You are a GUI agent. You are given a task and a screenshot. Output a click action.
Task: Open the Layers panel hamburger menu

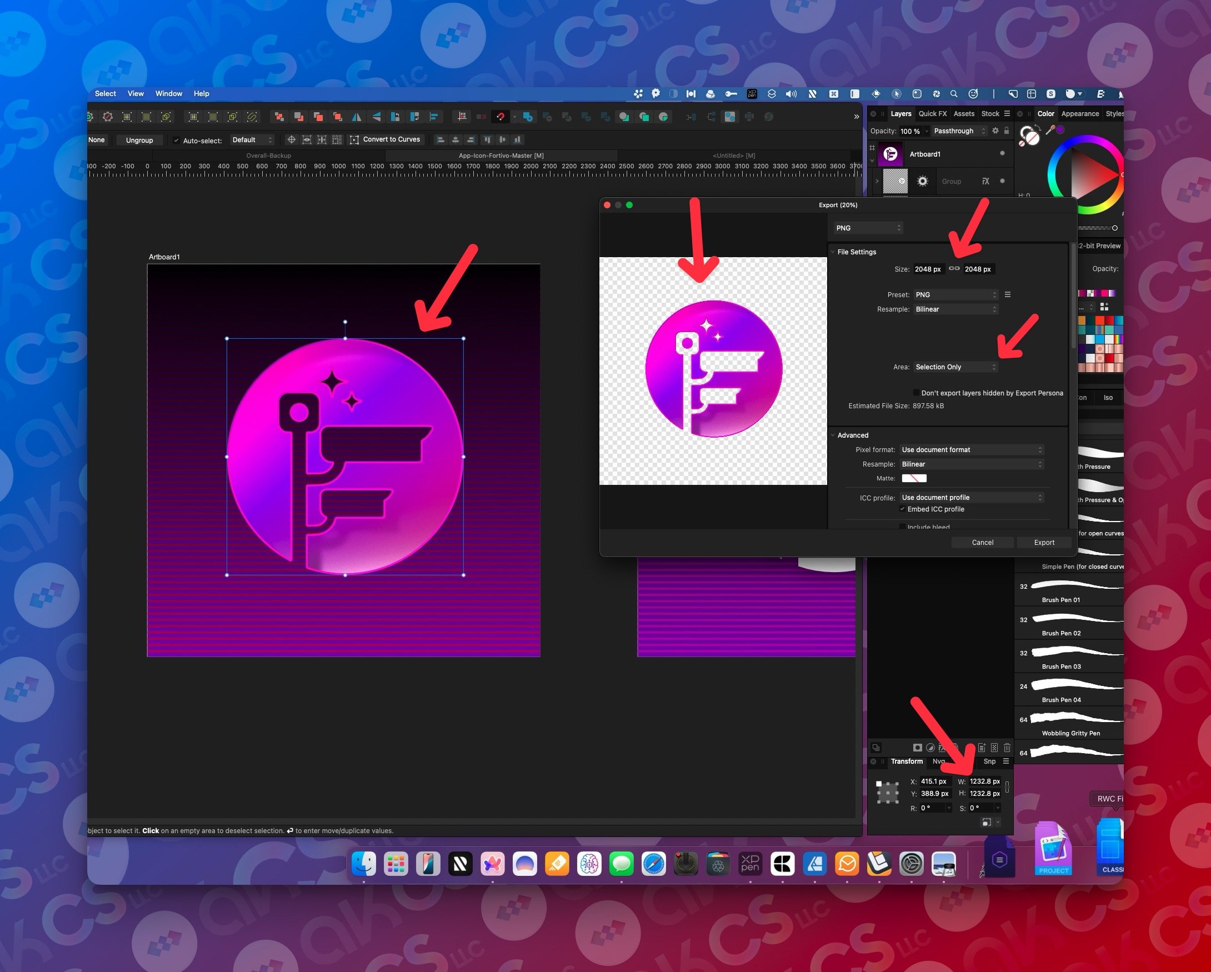click(1007, 114)
